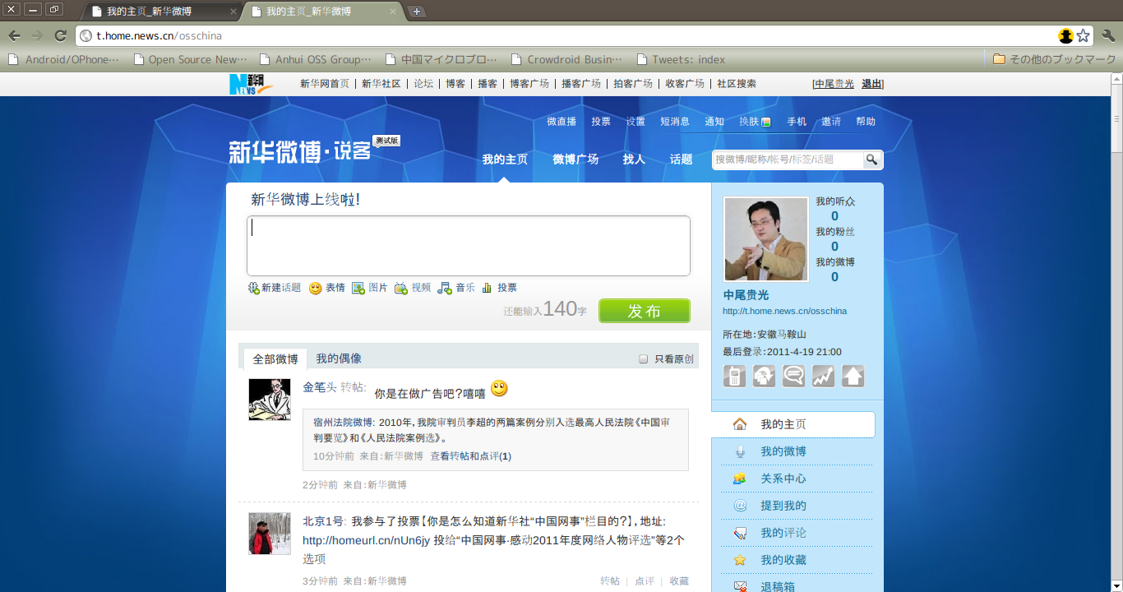Open the その他のブックマーク folder
Image resolution: width=1123 pixels, height=592 pixels.
(1054, 59)
